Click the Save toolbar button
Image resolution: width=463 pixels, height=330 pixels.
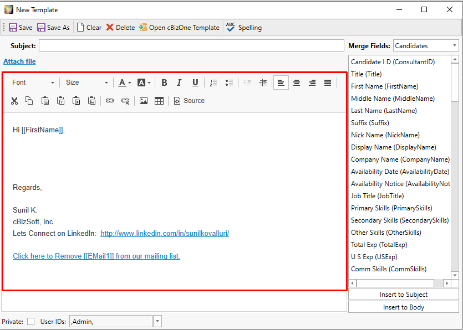21,28
